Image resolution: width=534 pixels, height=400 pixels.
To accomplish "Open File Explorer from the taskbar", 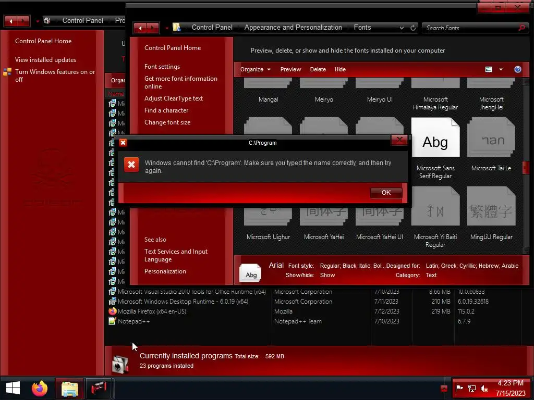I will tap(69, 389).
